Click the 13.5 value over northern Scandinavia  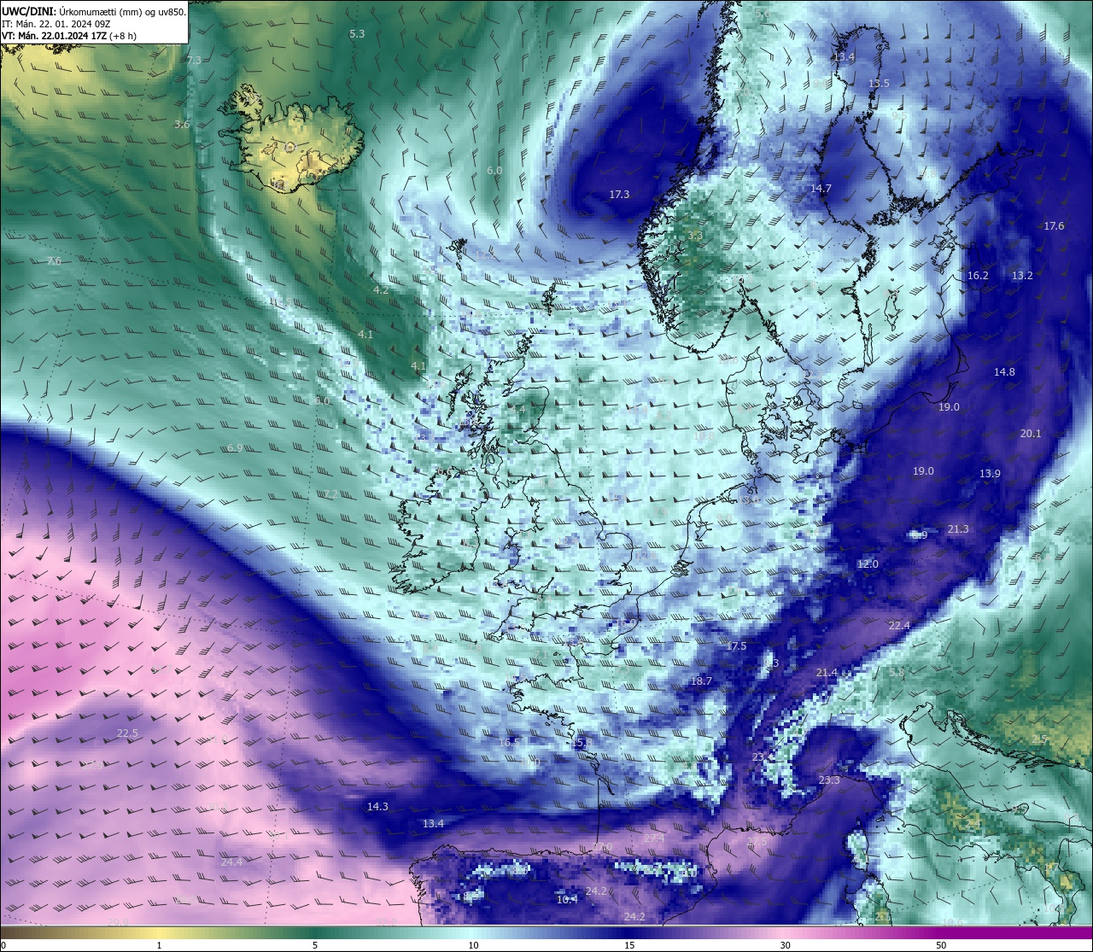pos(879,84)
